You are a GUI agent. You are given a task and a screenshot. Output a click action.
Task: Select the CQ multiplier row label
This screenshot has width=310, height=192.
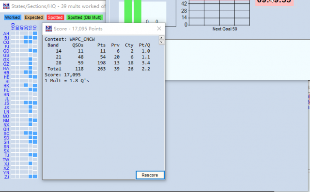(6, 42)
